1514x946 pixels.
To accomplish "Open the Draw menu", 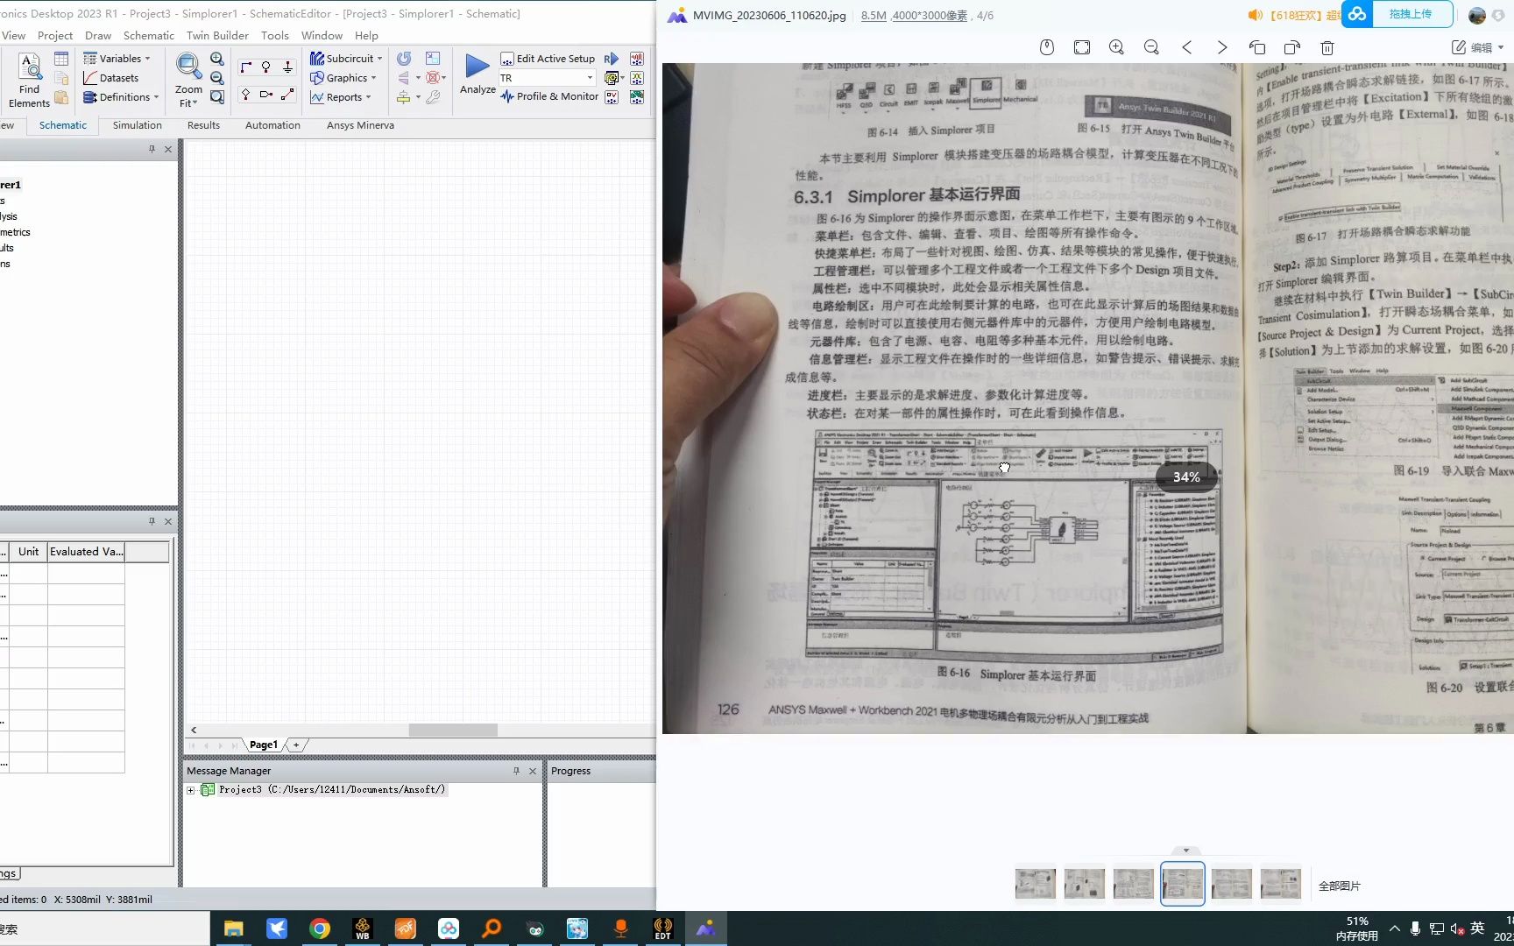I will coord(98,35).
